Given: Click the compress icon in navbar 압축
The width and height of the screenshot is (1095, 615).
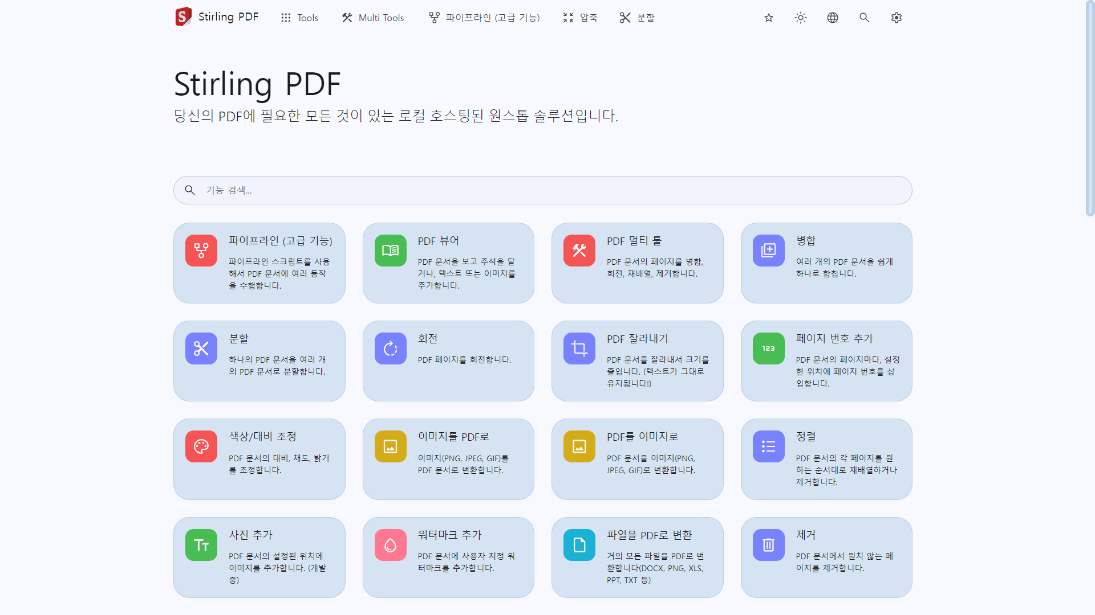Looking at the screenshot, I should [568, 18].
